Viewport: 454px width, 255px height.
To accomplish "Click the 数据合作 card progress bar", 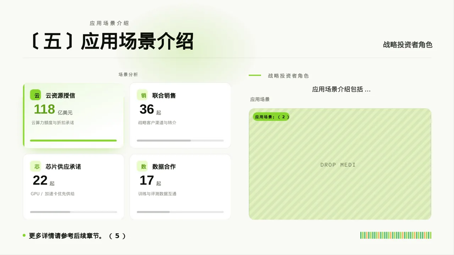I will [x=180, y=212].
